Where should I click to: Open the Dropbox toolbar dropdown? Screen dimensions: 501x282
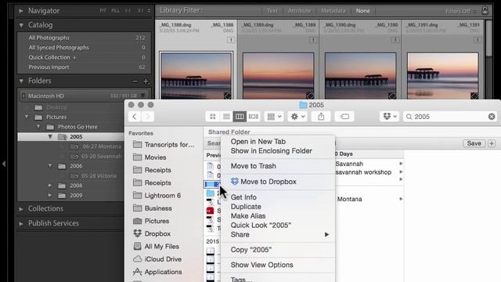[390, 117]
